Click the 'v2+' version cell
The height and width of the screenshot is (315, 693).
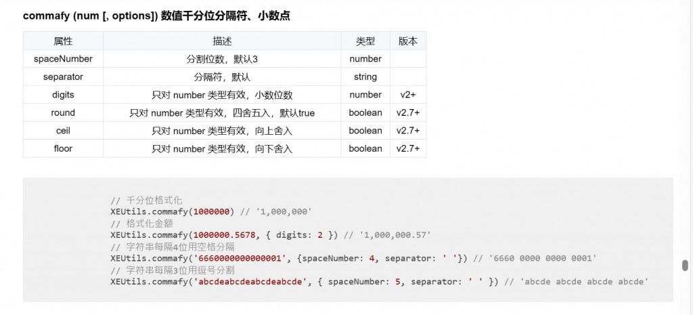[408, 95]
